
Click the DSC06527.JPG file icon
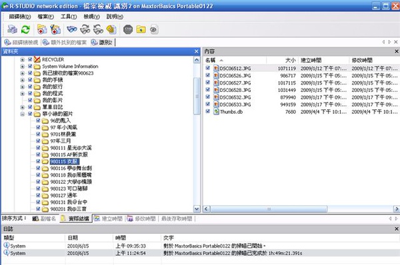tap(216, 83)
